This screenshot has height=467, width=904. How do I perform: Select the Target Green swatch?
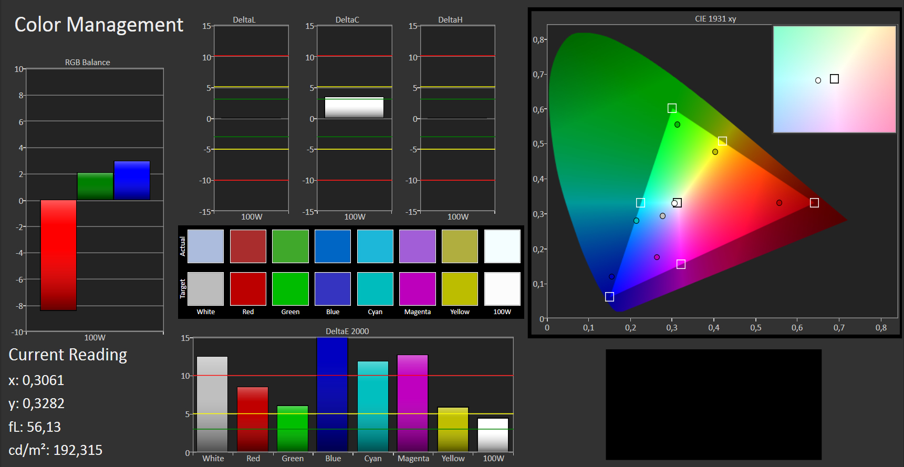(290, 289)
